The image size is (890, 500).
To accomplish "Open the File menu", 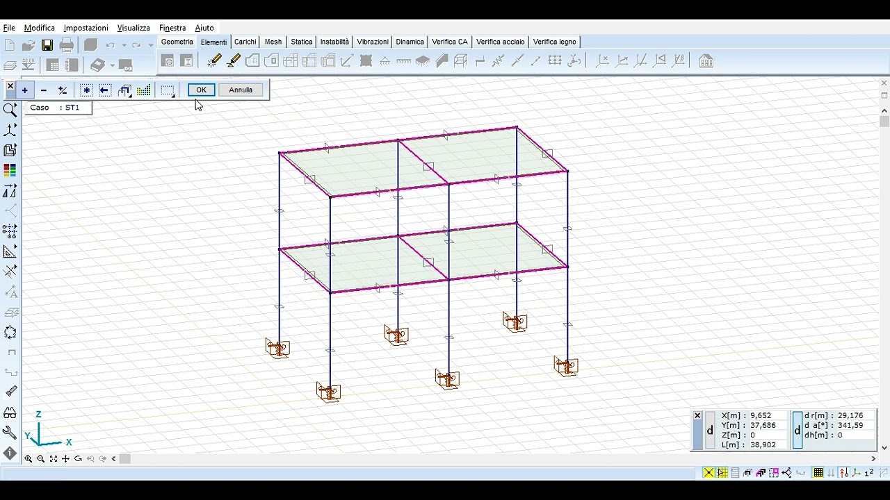I will point(9,28).
